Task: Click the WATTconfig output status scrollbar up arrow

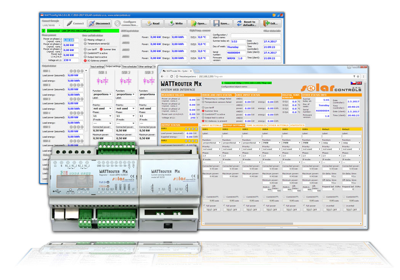Action: [86, 71]
